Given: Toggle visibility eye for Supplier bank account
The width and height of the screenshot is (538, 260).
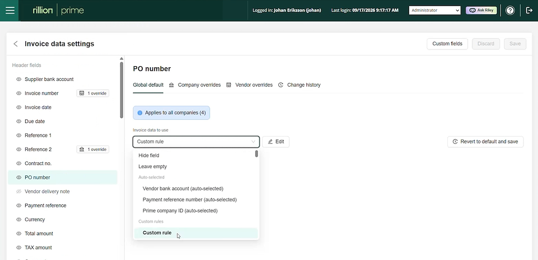Looking at the screenshot, I should [19, 79].
